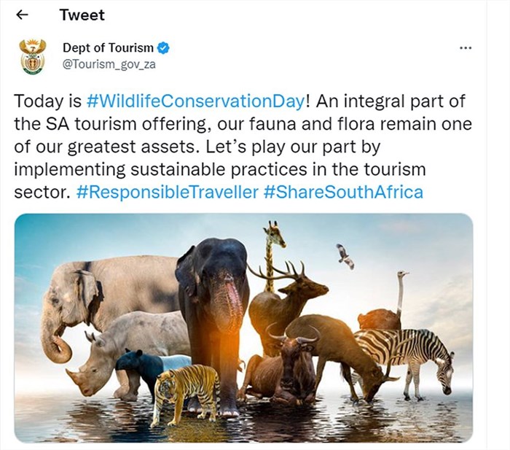Screen dimensions: 510x450
Task: Go back using the left arrow
Action: point(22,15)
